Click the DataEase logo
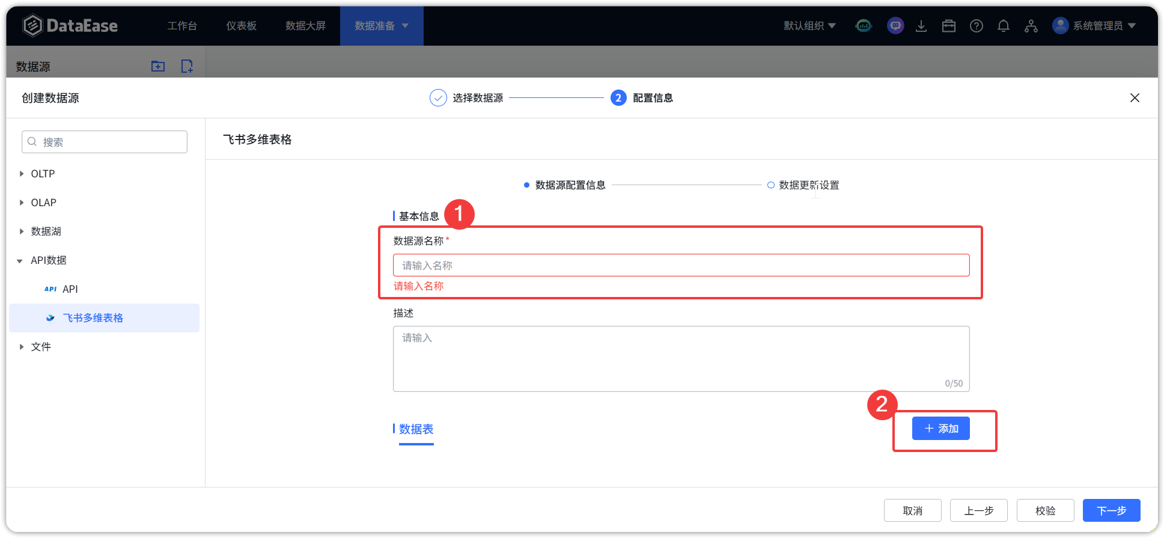1164x538 pixels. point(70,25)
